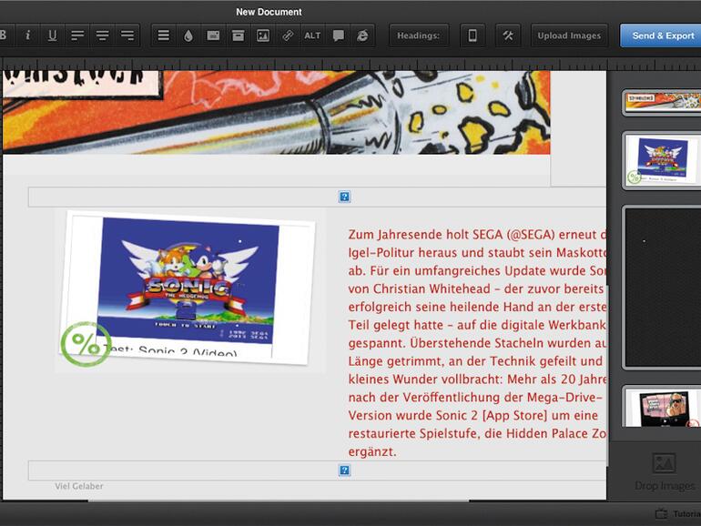
Task: Select the comic banner thumbnail in sidebar
Action: coord(662,101)
